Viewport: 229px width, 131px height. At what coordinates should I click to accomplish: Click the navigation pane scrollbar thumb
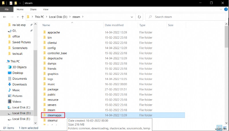click(x=35, y=83)
